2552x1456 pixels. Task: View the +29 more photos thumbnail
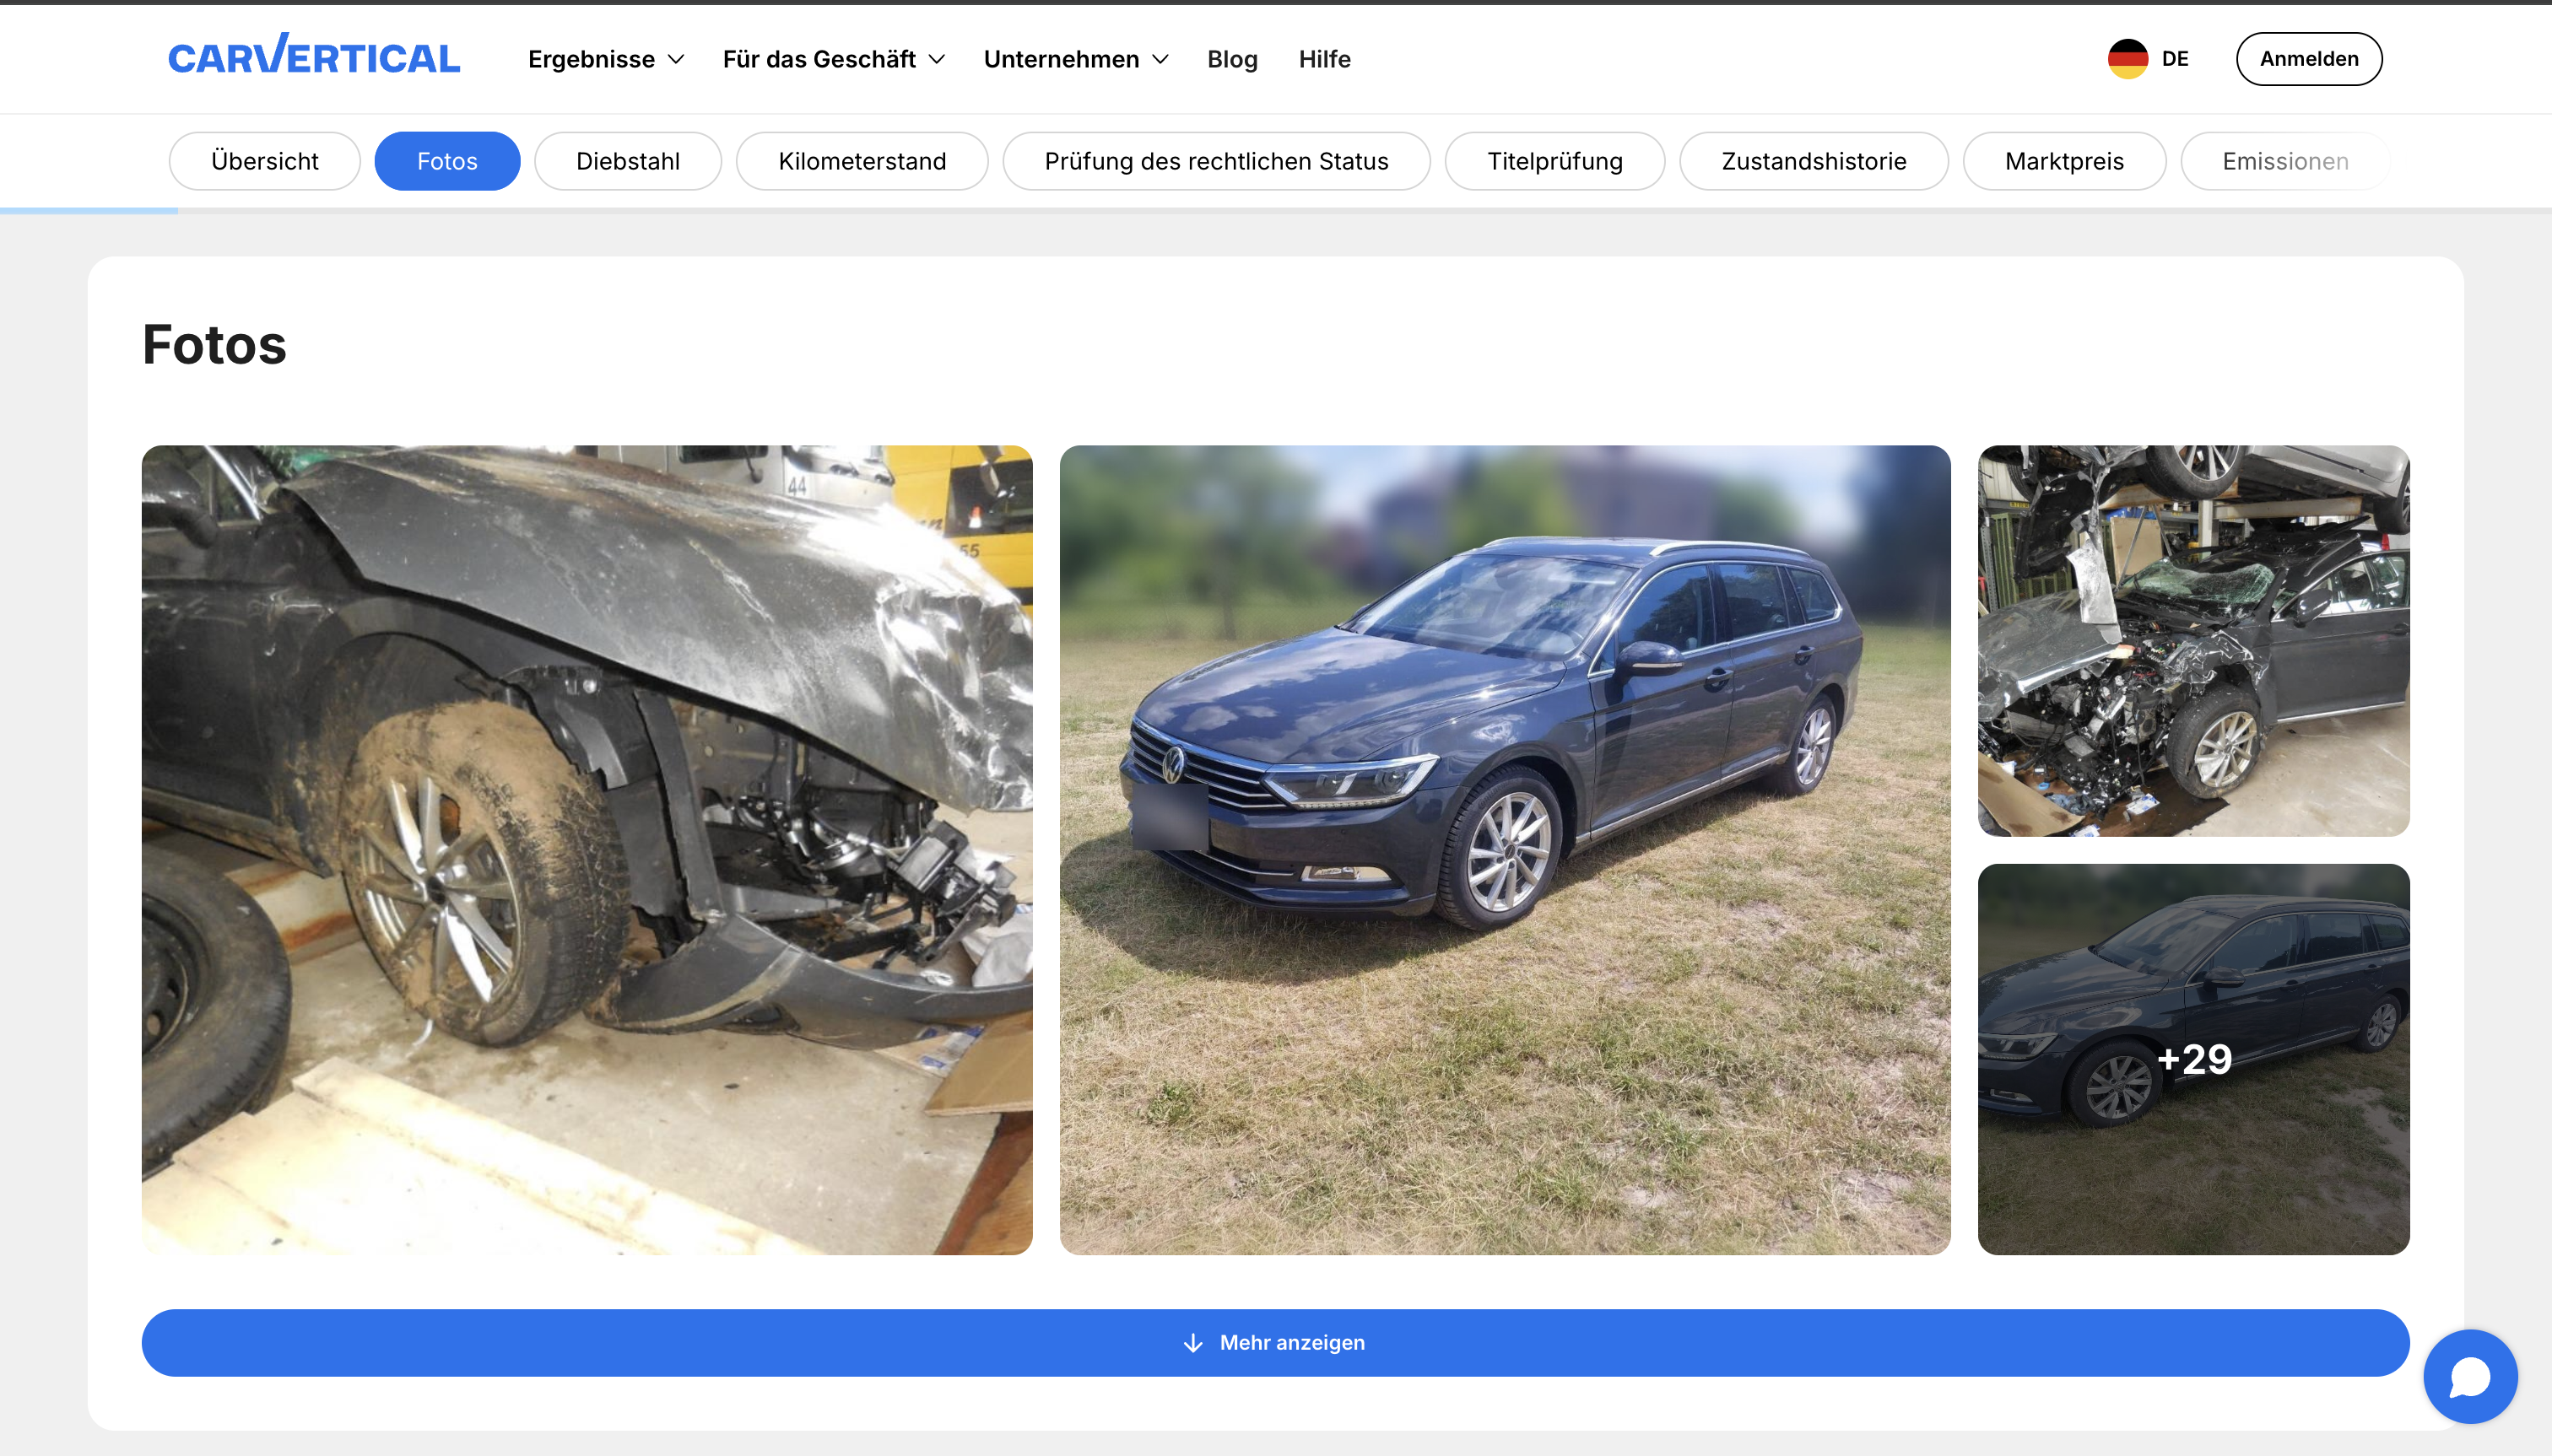(x=2192, y=1059)
